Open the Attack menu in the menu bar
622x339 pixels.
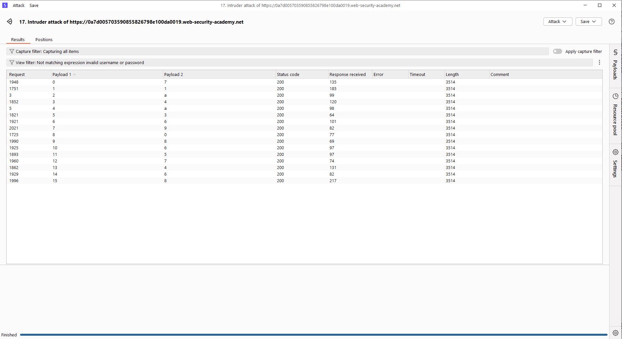coord(19,6)
